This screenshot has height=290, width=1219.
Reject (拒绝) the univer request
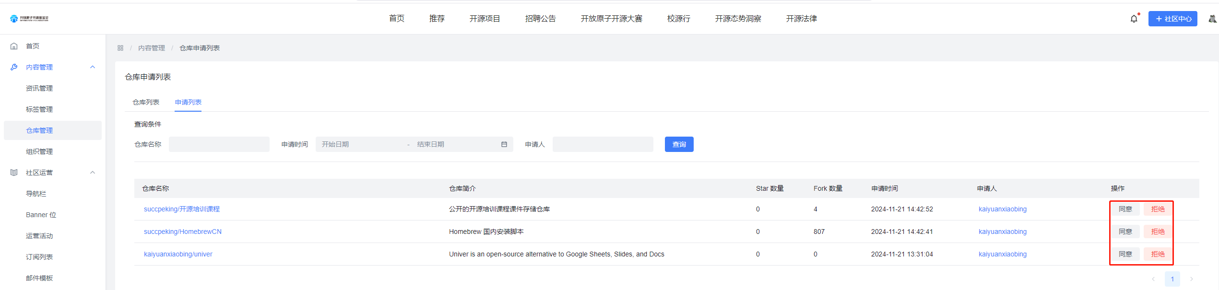coord(1158,254)
